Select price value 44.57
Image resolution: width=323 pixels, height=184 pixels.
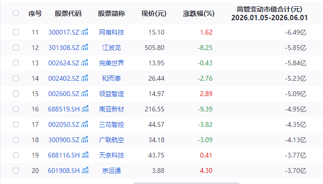tap(156, 124)
